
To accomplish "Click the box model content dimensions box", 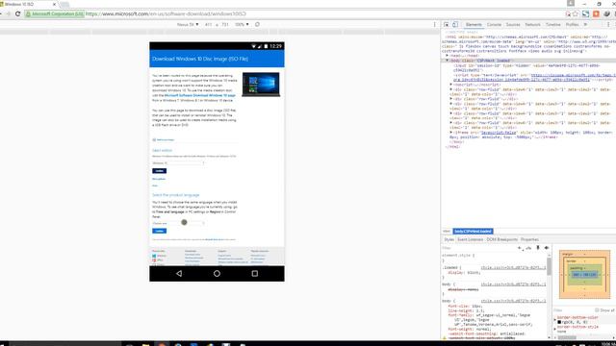I will [584, 275].
